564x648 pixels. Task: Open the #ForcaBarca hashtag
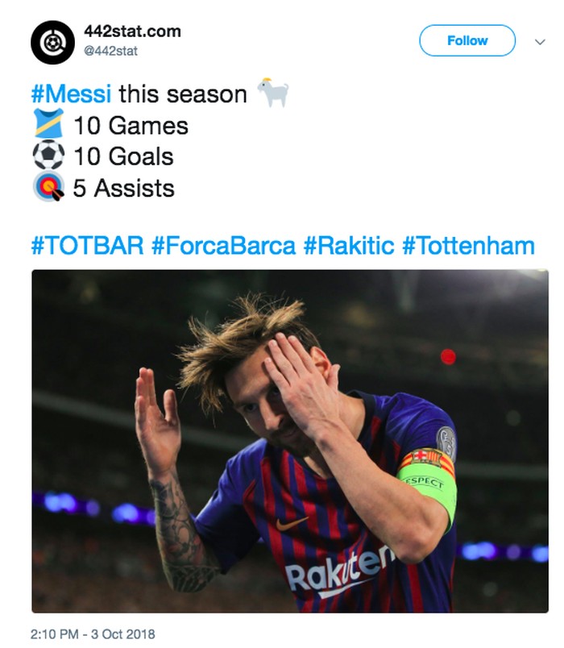[x=223, y=246]
